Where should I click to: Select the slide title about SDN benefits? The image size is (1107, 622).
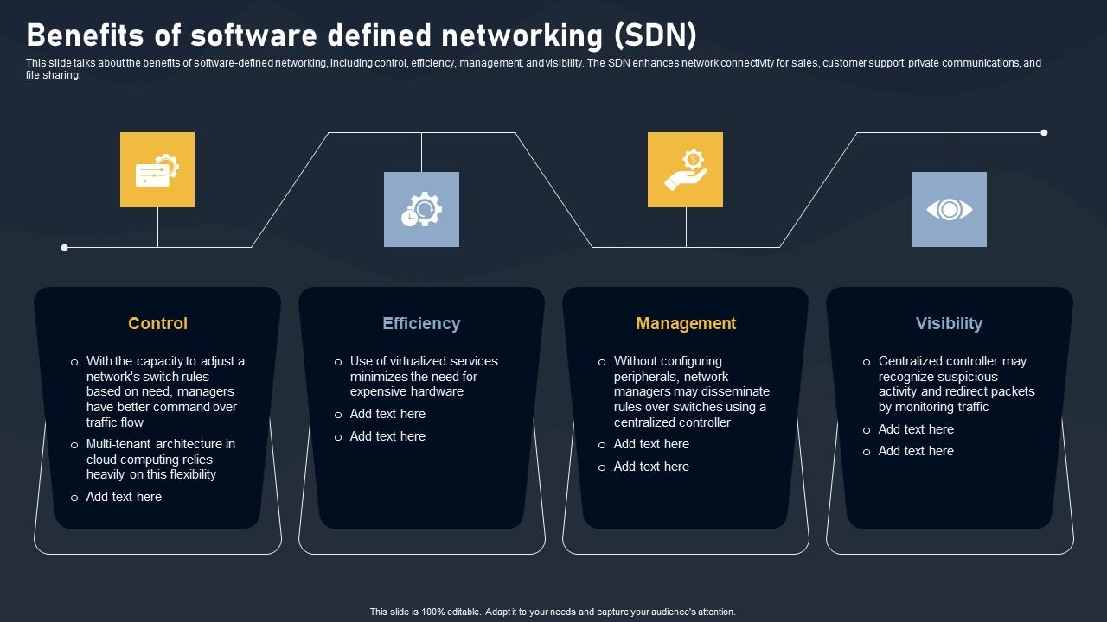[361, 35]
